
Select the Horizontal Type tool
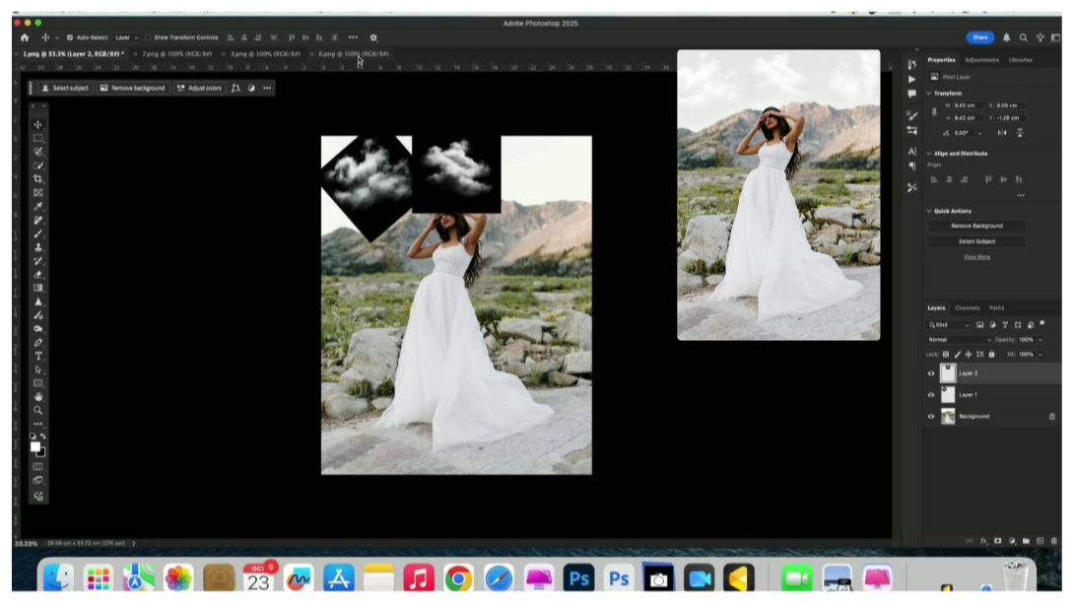point(38,356)
